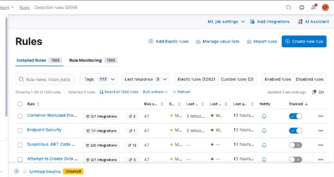Open the Last response filter dropdown
Viewport: 334px width, 177px height.
[x=146, y=79]
